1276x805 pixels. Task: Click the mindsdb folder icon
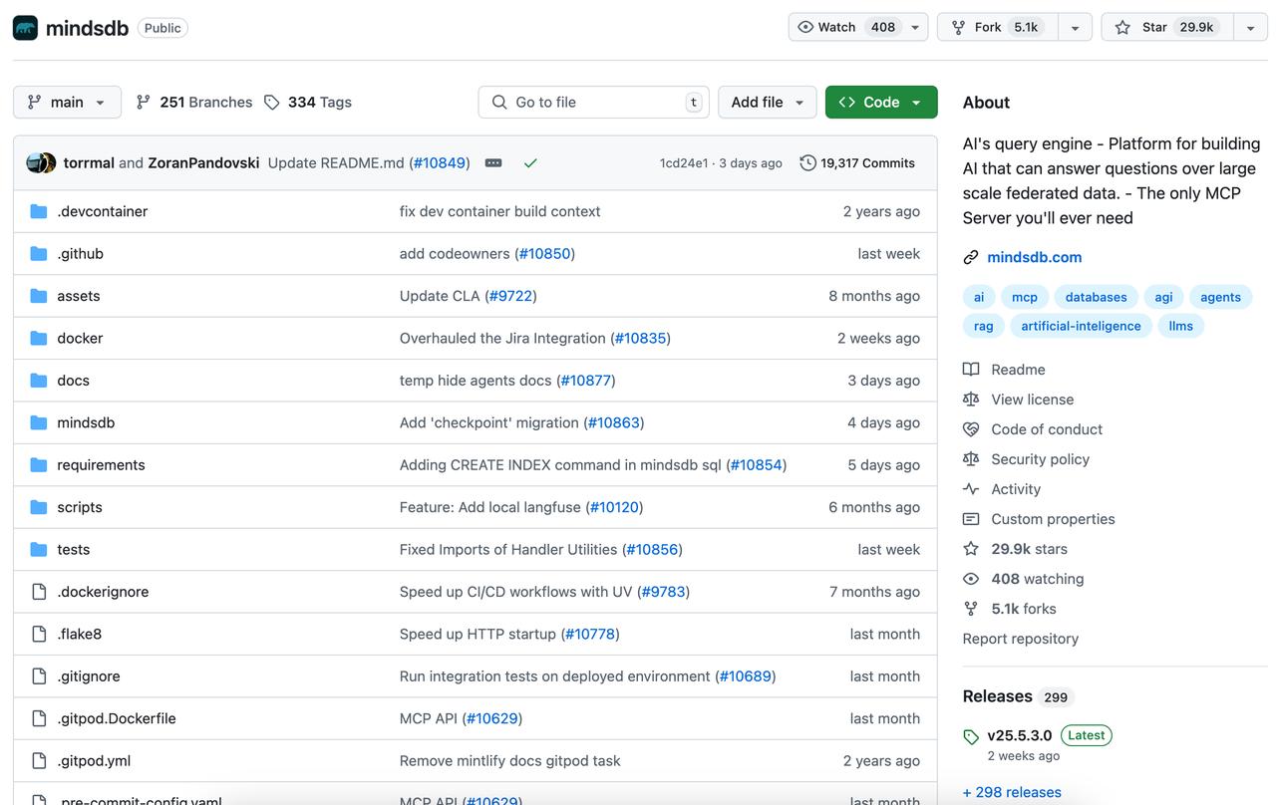click(x=39, y=422)
